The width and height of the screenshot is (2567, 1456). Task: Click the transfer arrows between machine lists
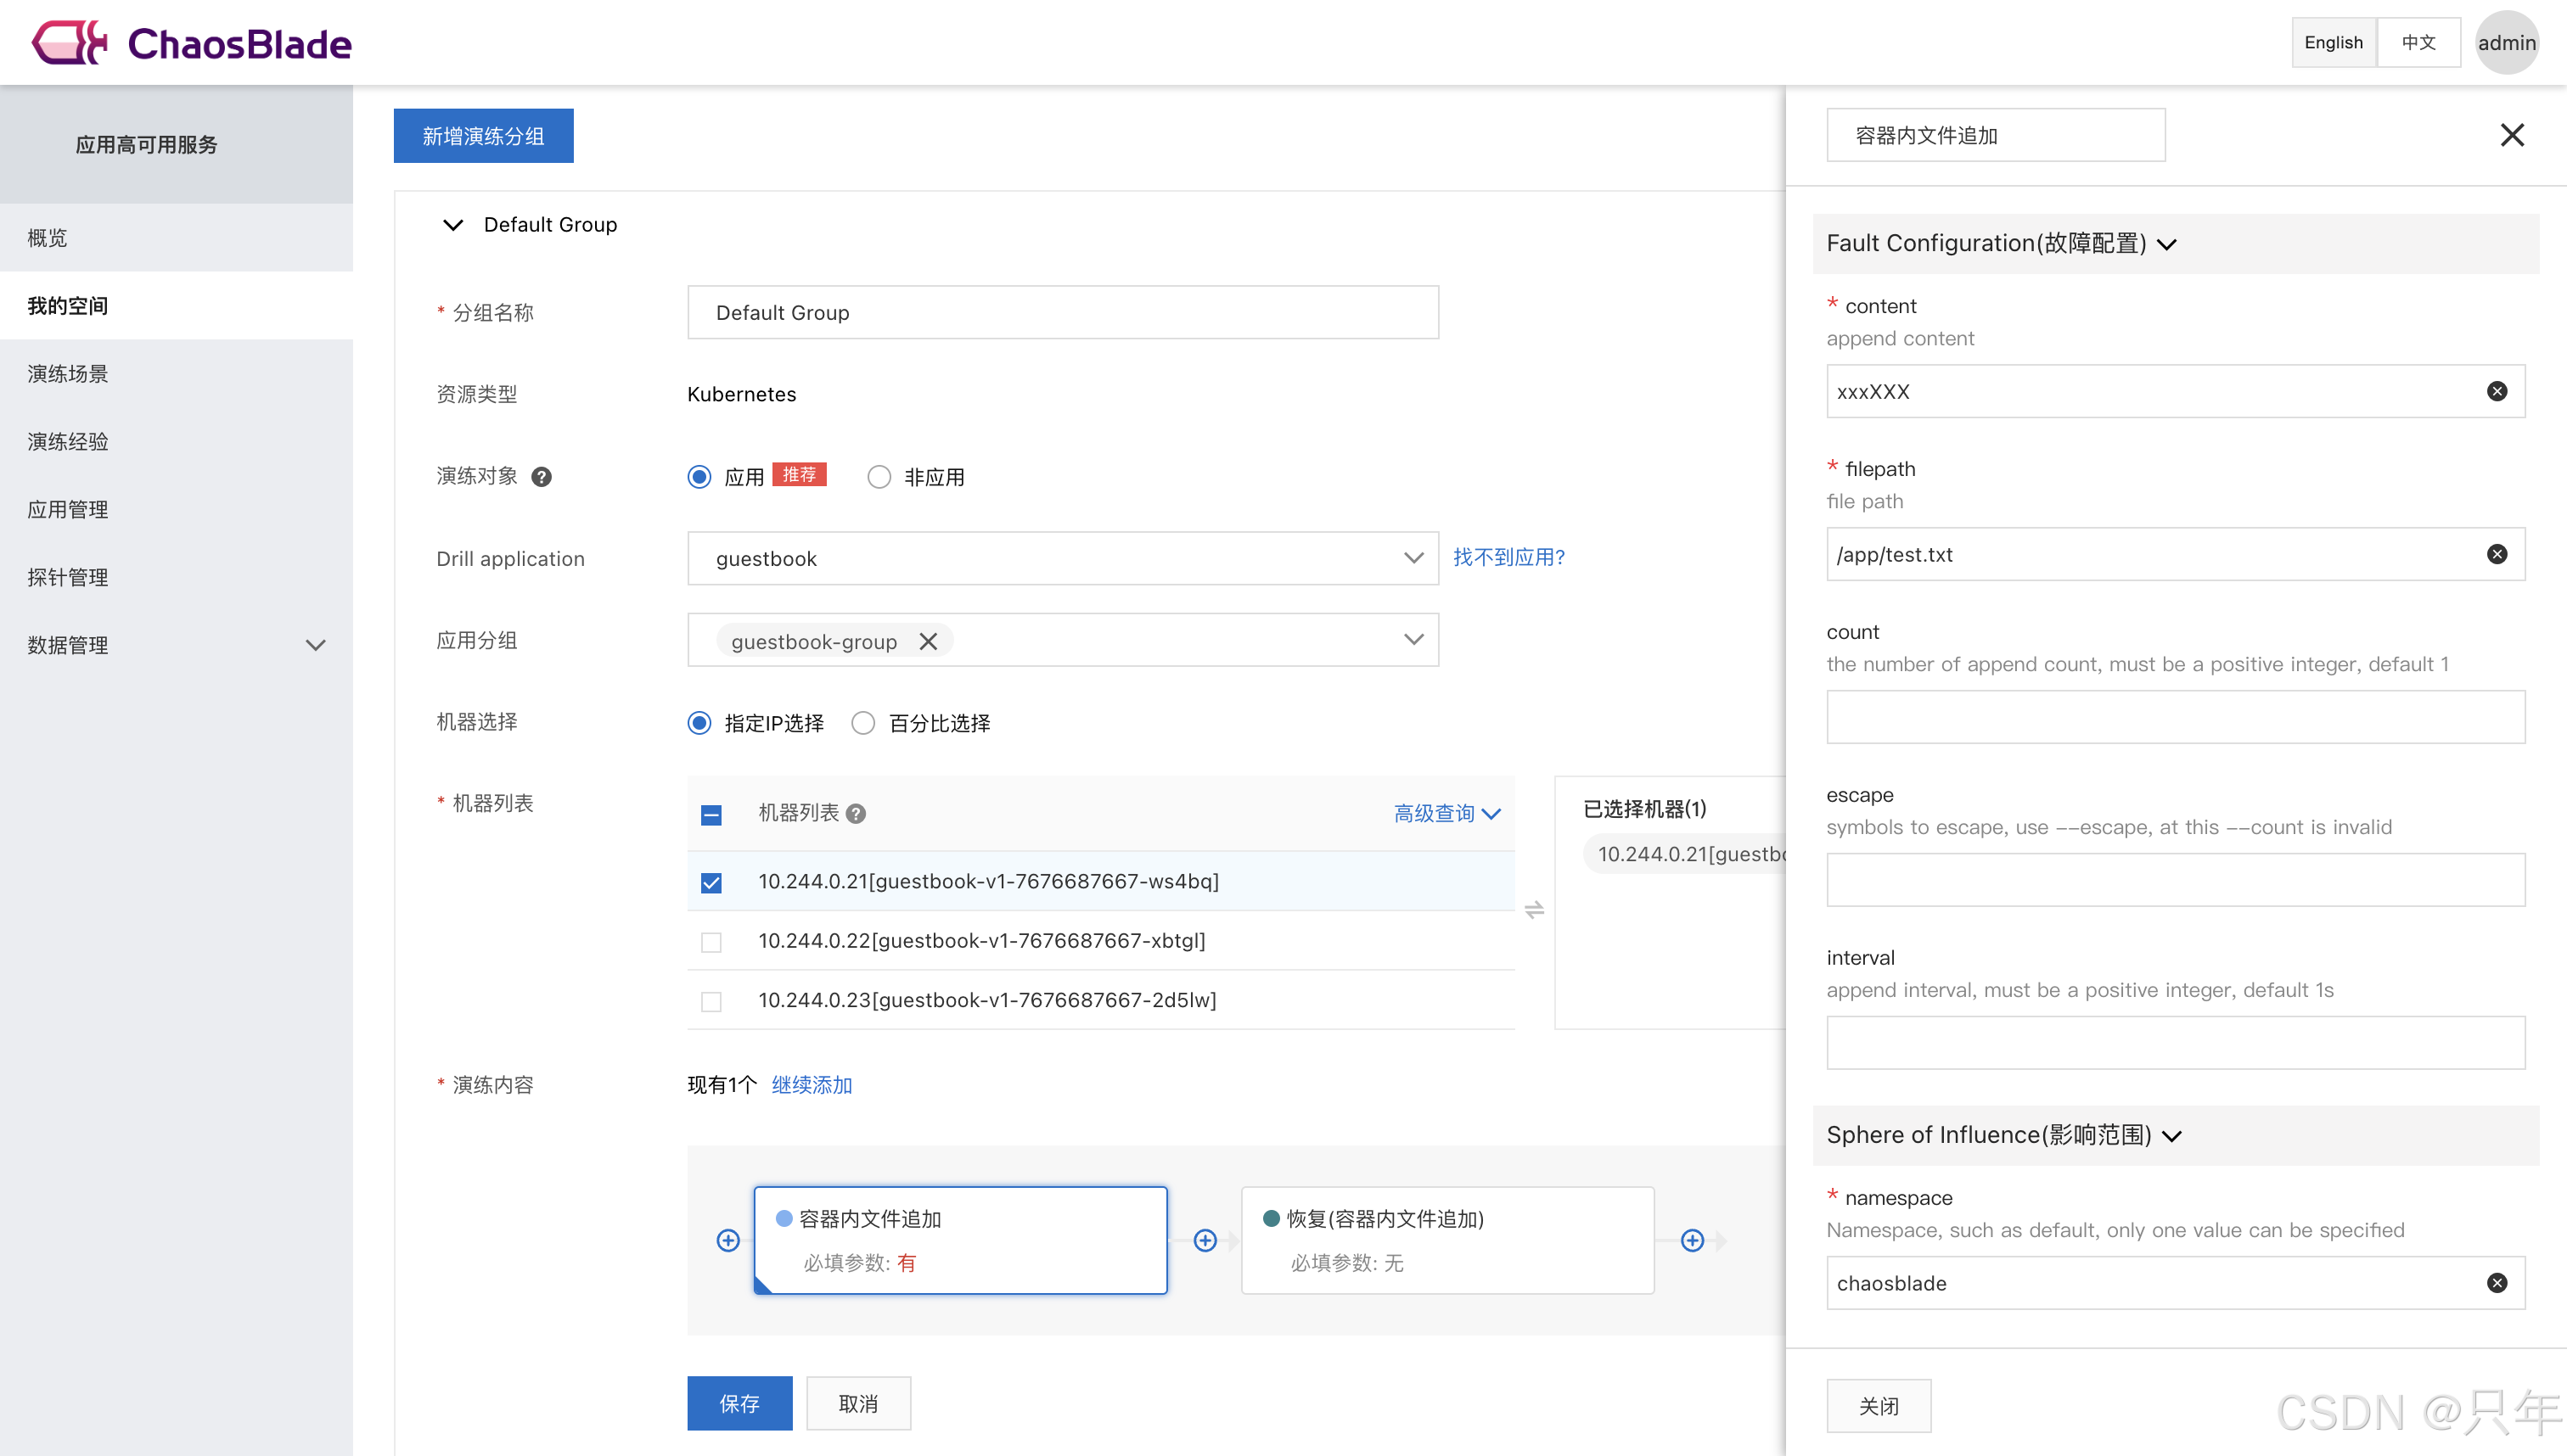click(x=1534, y=909)
